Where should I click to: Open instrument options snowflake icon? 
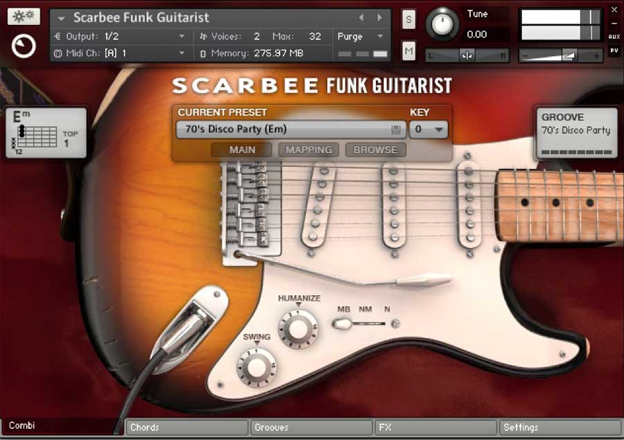[x=24, y=17]
